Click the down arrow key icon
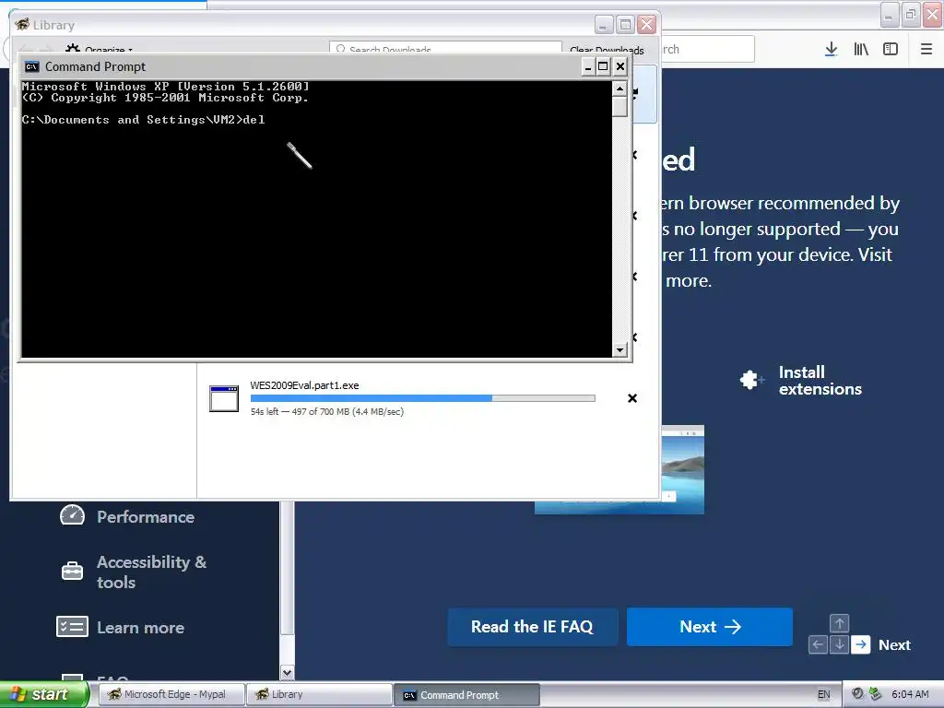This screenshot has height=708, width=944. coord(839,644)
